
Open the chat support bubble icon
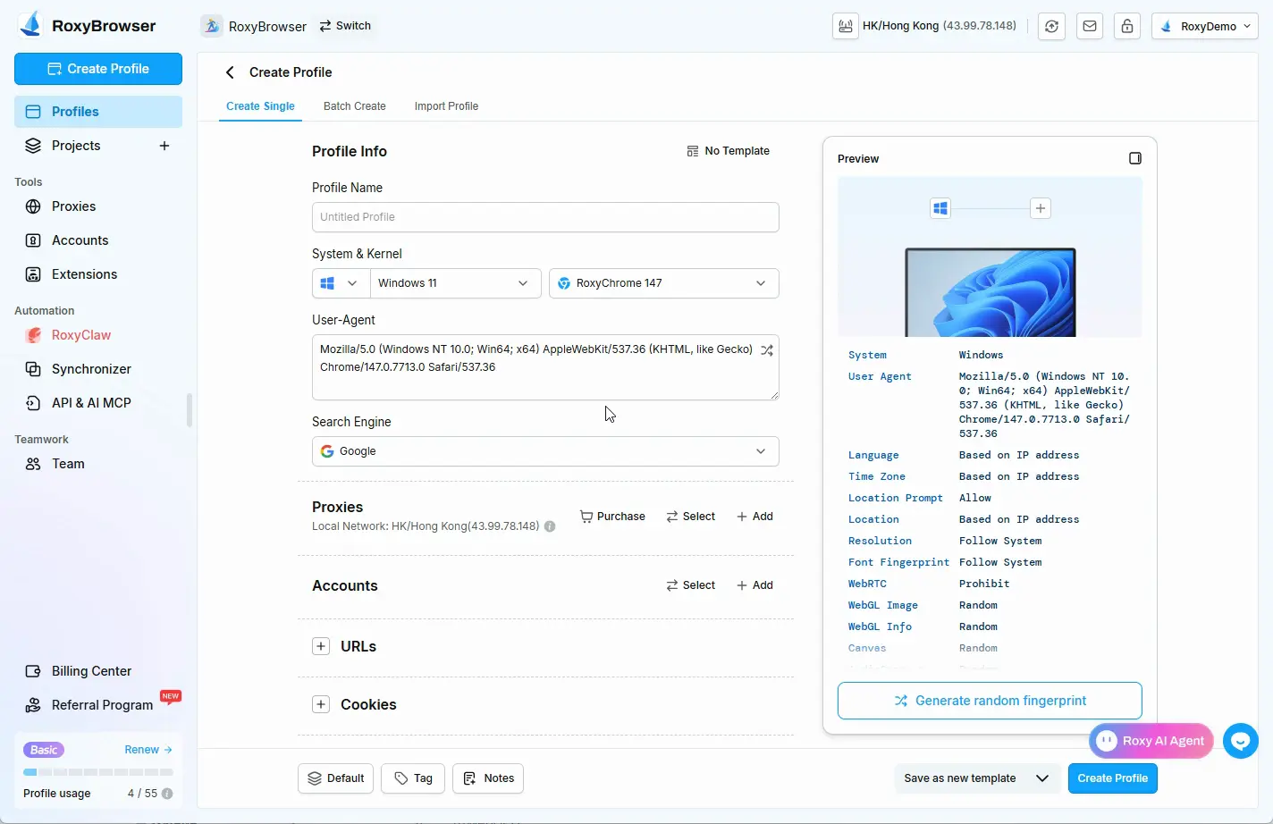[1241, 740]
